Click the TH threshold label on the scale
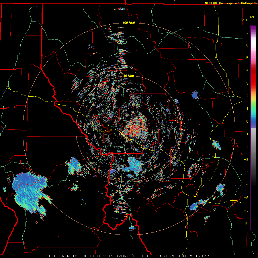 pos(246,223)
